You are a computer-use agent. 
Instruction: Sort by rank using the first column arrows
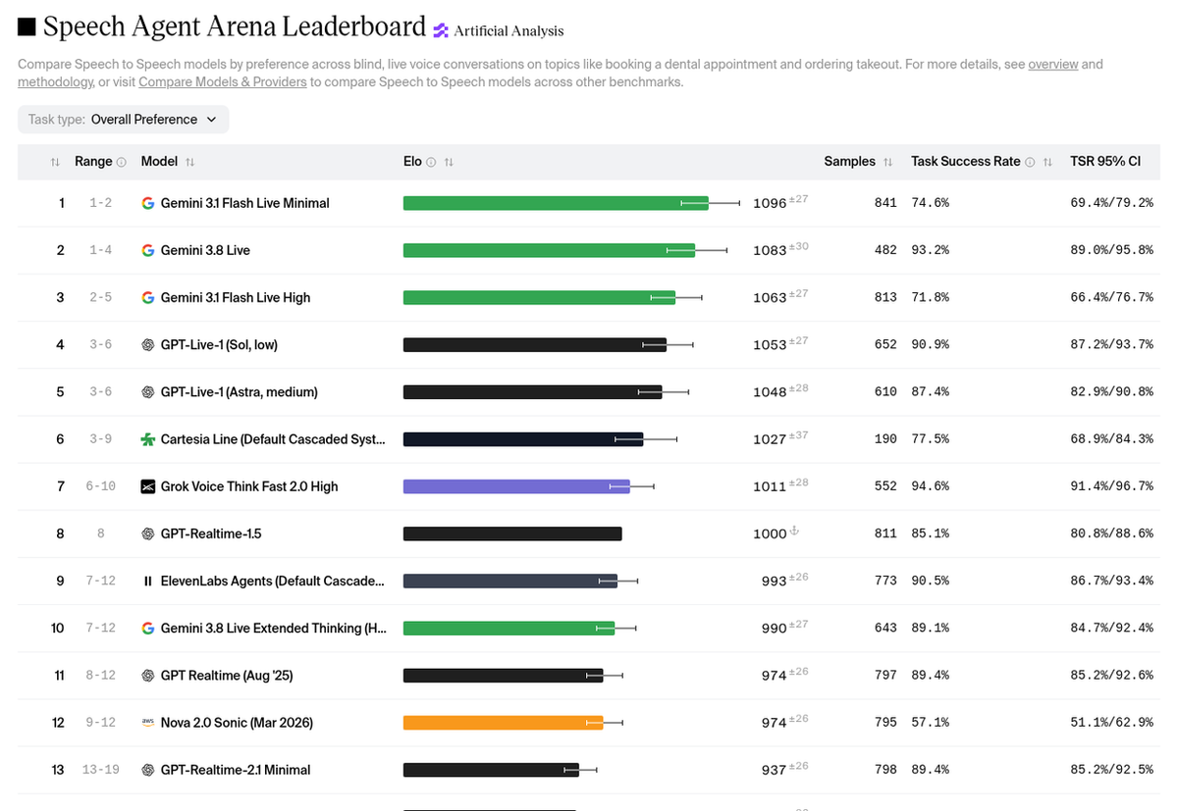tap(55, 162)
